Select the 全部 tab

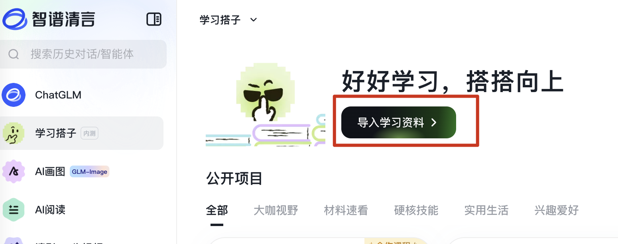coord(217,210)
